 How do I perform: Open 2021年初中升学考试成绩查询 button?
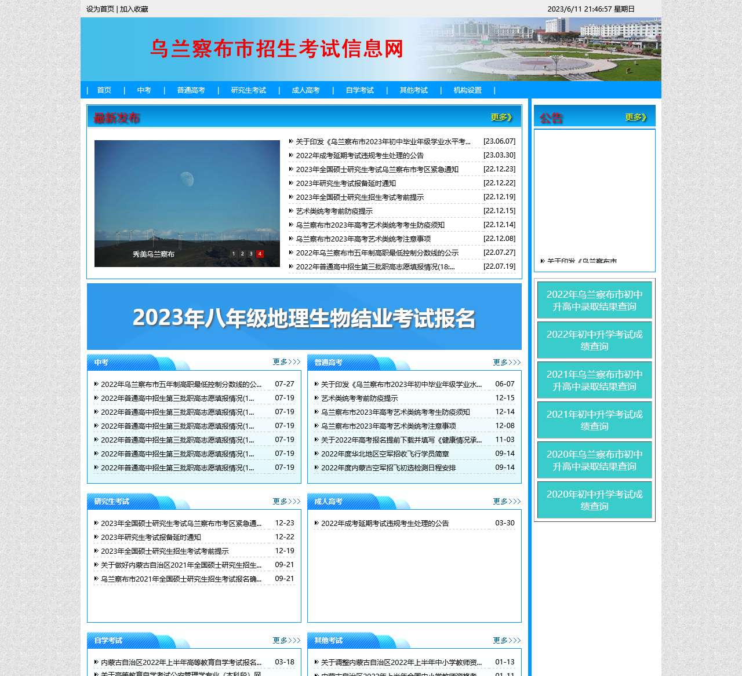[594, 420]
